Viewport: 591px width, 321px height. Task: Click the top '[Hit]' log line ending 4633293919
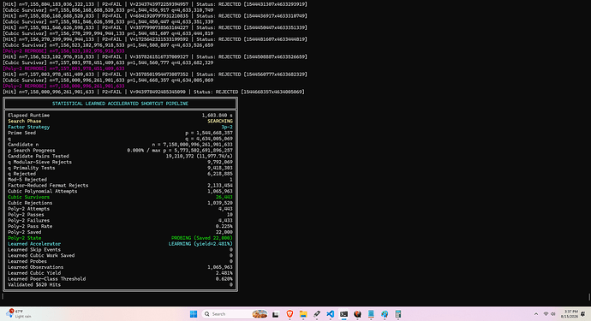[155, 4]
